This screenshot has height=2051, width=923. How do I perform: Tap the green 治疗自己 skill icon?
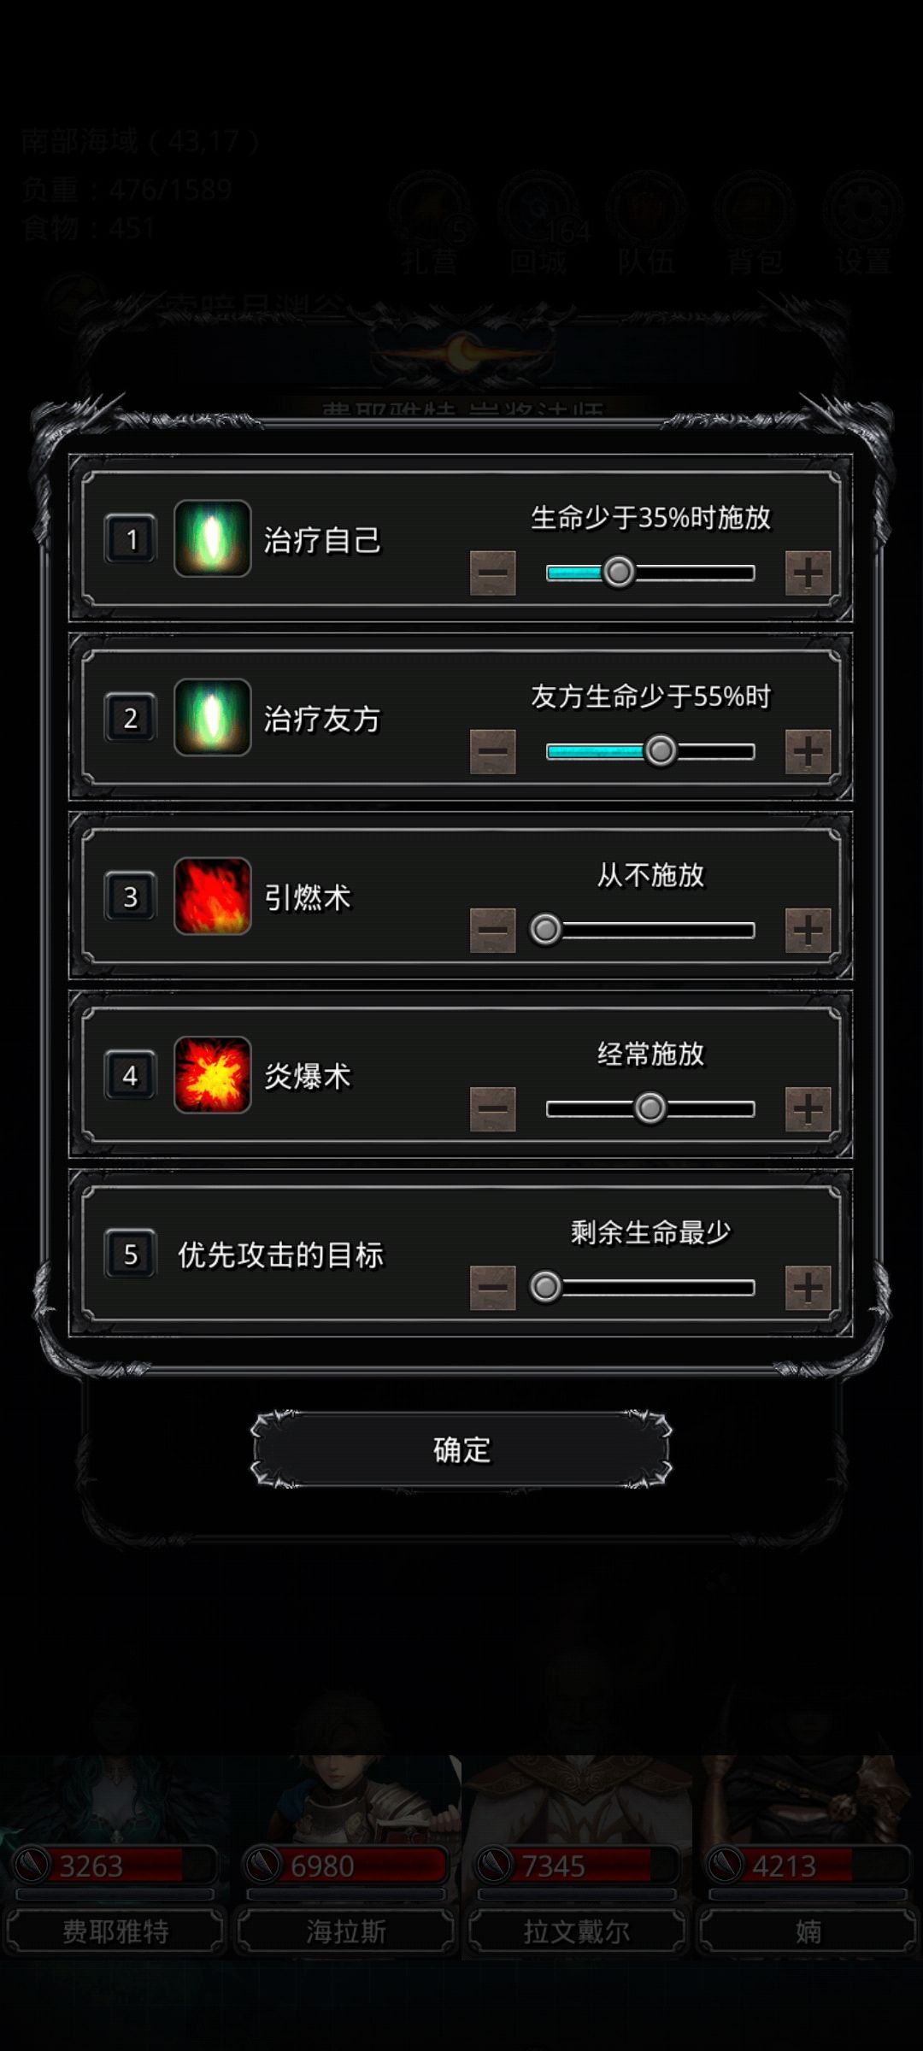(212, 538)
